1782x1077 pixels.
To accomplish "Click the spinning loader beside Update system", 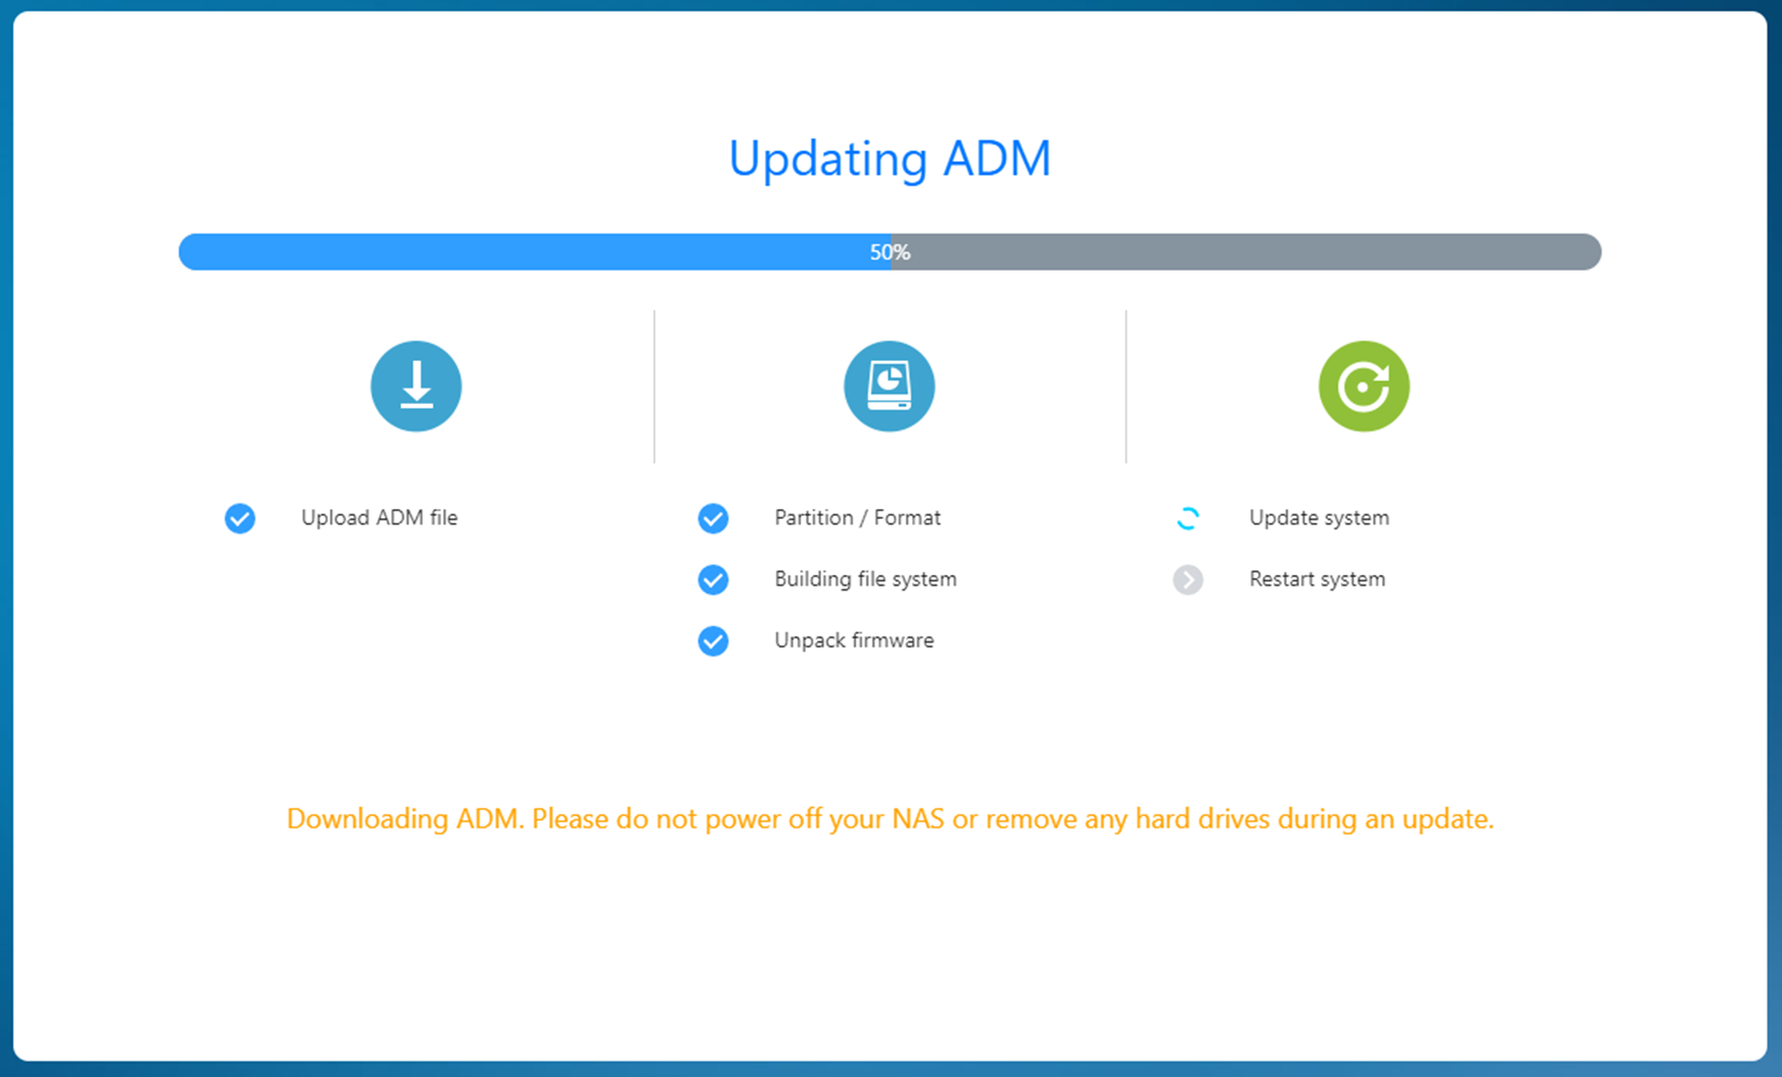I will point(1188,518).
